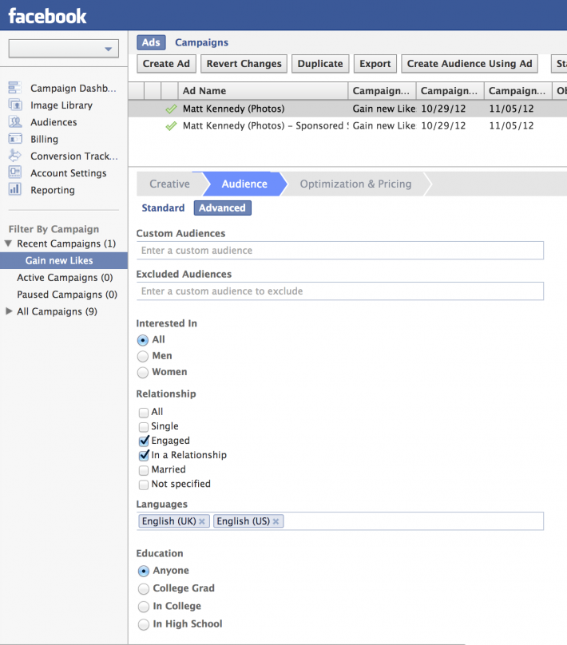Image resolution: width=567 pixels, height=645 pixels.
Task: Click the Audiences sidebar icon
Action: (15, 122)
